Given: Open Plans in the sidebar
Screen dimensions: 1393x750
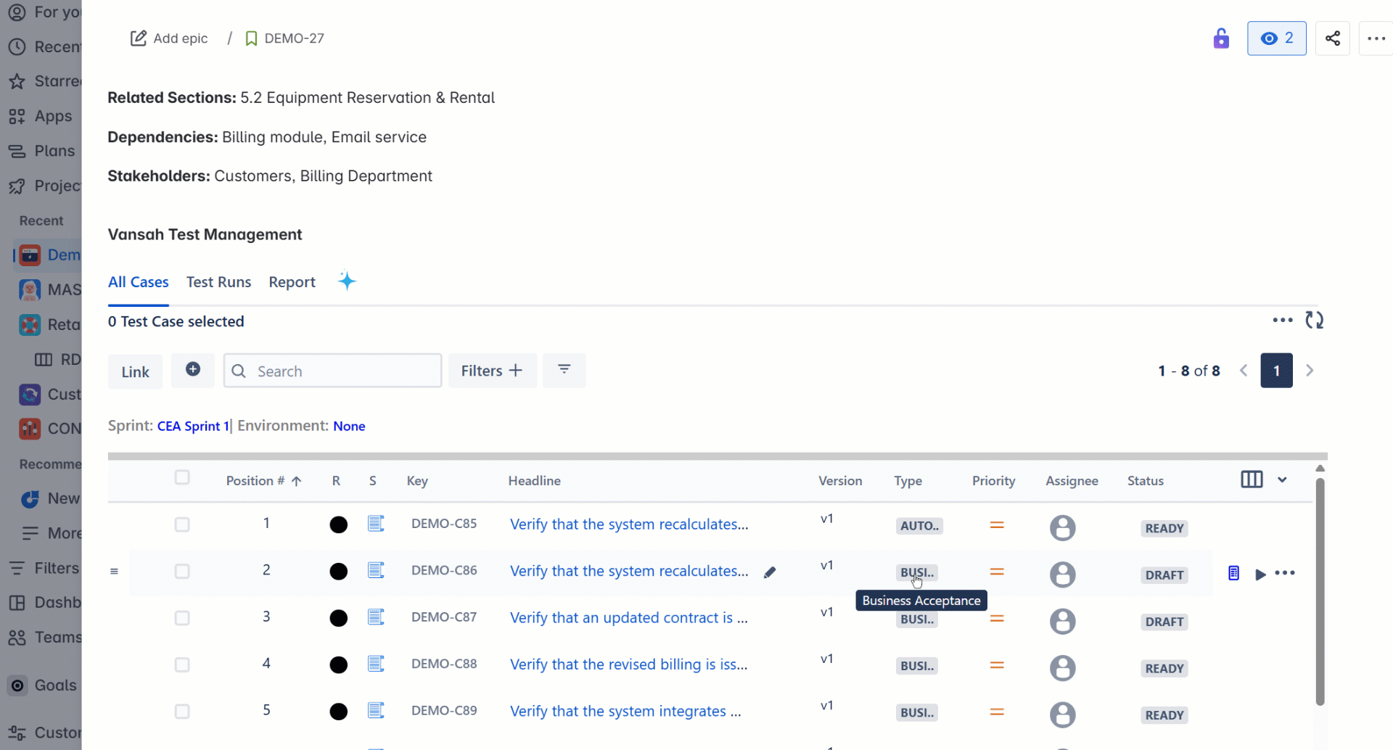Looking at the screenshot, I should tap(41, 151).
